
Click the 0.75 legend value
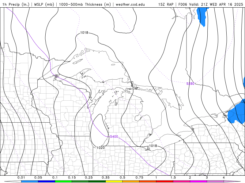pos(139,178)
